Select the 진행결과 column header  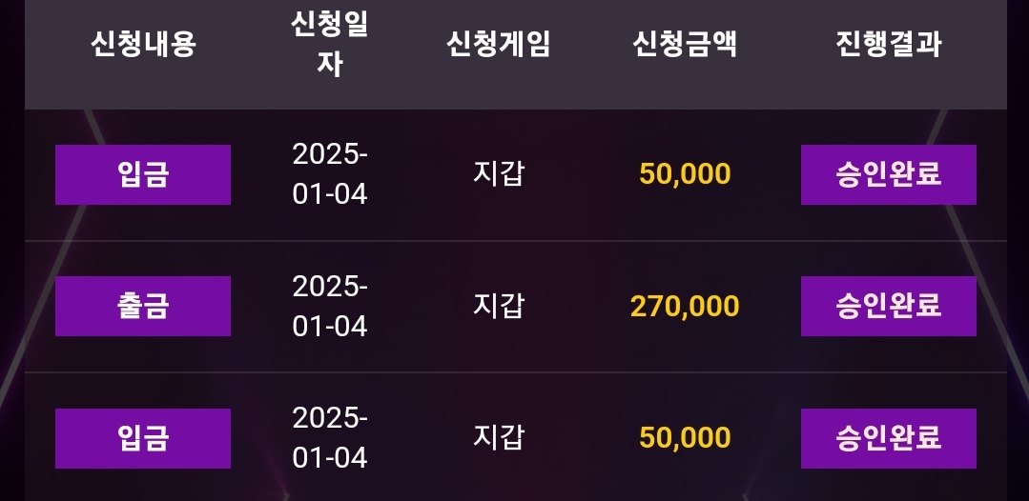click(x=888, y=44)
